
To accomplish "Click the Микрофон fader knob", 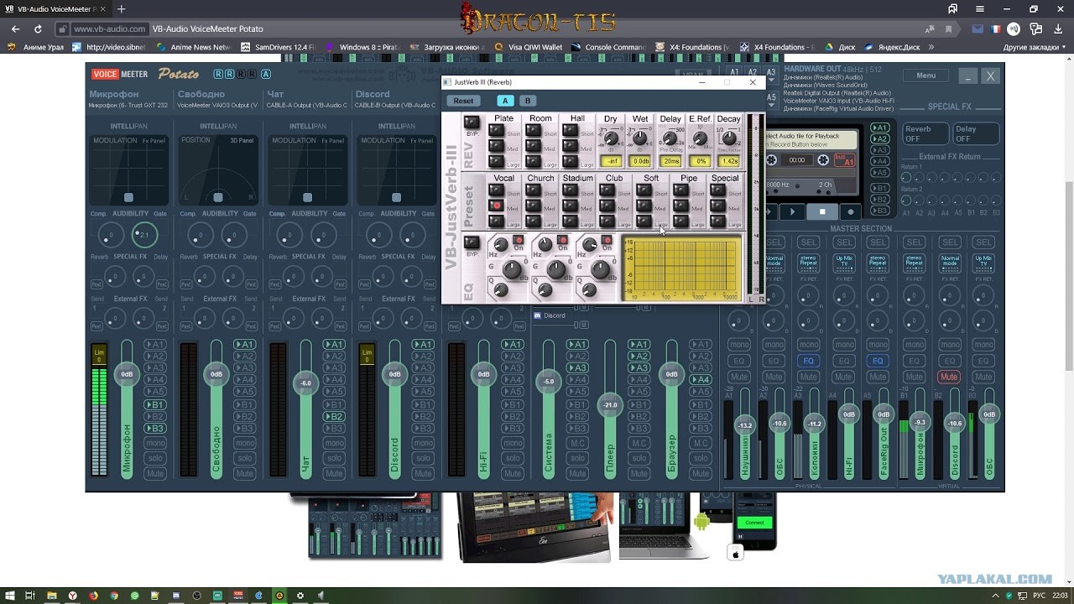I will tap(127, 374).
